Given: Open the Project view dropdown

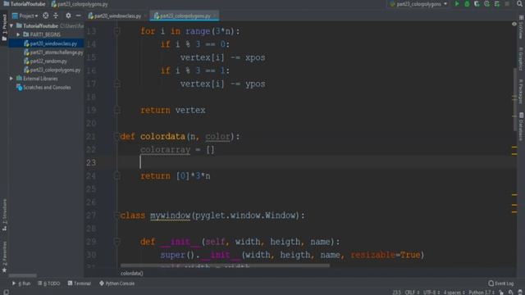Looking at the screenshot, I should tap(25, 16).
